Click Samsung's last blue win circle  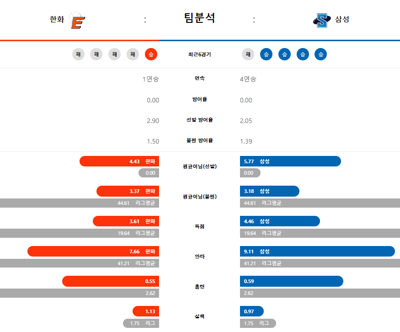pos(320,54)
